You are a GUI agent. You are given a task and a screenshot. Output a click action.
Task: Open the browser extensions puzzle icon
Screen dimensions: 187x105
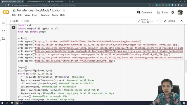pyautogui.click(x=179, y=5)
